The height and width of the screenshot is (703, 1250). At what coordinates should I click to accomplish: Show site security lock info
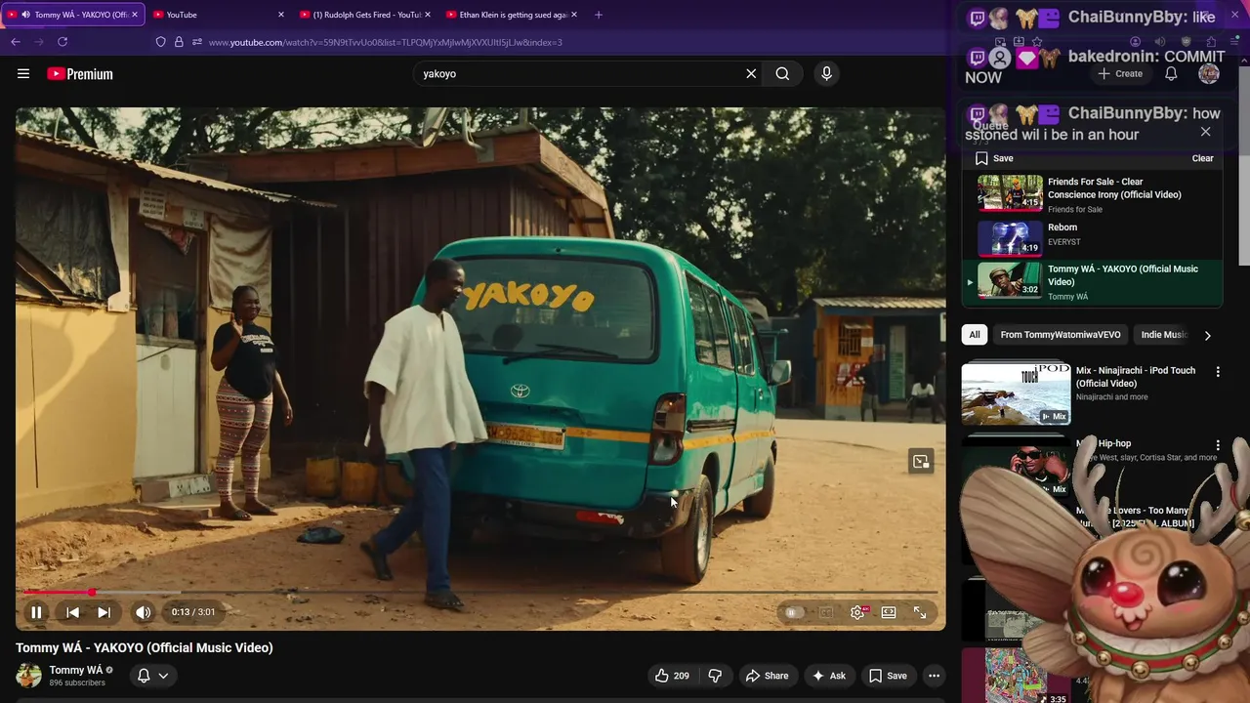pyautogui.click(x=179, y=42)
